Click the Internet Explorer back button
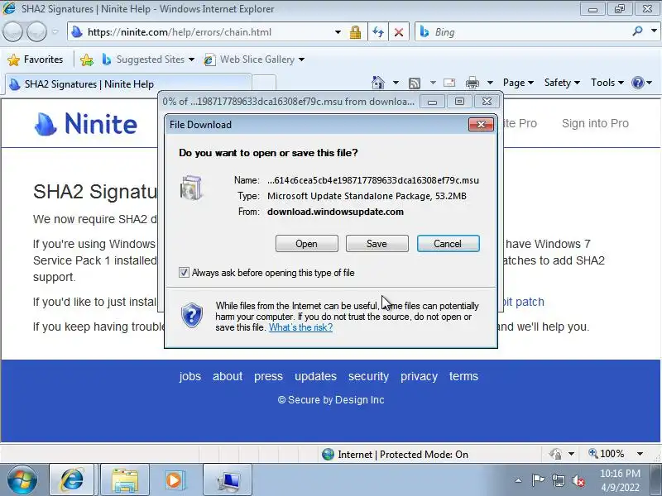Screen dimensions: 662x496 [x=12, y=31]
